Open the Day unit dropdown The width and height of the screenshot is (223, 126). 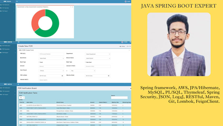83,71
